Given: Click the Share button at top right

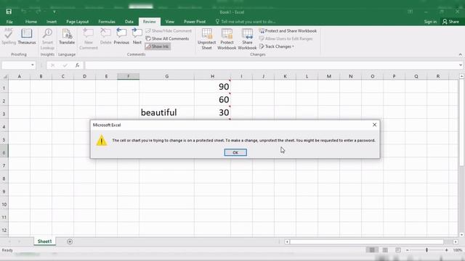Looking at the screenshot, I should pyautogui.click(x=450, y=22).
